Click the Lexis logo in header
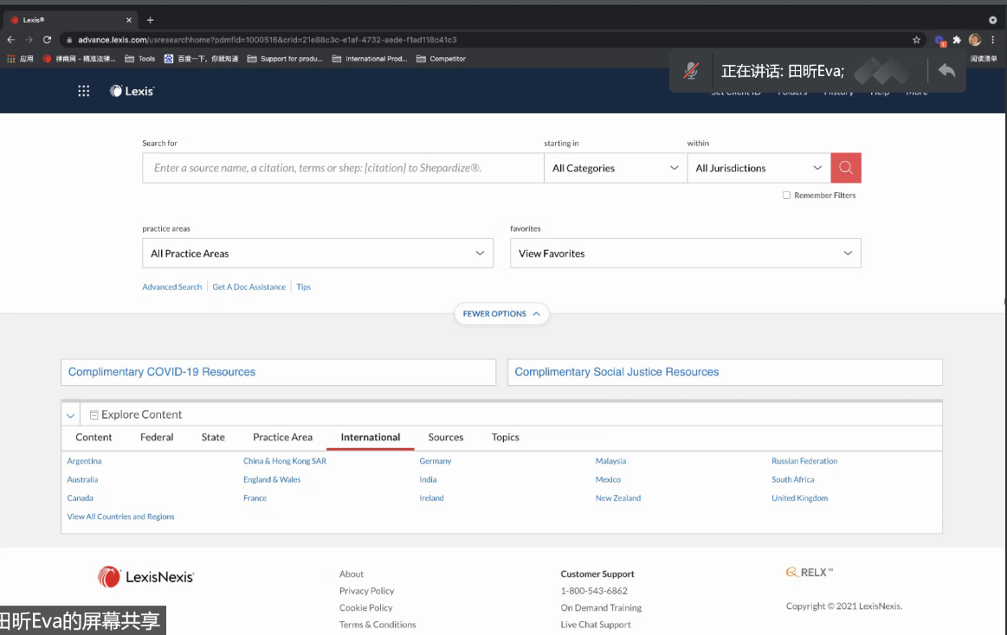The image size is (1007, 635). 132,91
